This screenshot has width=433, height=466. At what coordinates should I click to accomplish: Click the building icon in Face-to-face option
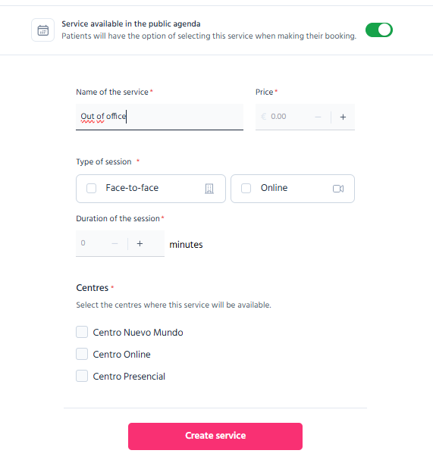pyautogui.click(x=209, y=189)
